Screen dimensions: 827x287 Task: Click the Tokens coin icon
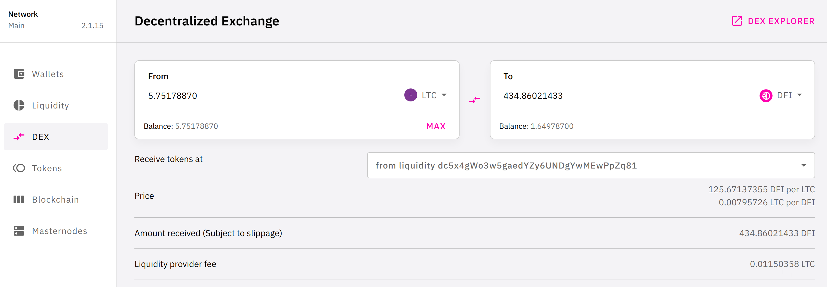pyautogui.click(x=19, y=168)
